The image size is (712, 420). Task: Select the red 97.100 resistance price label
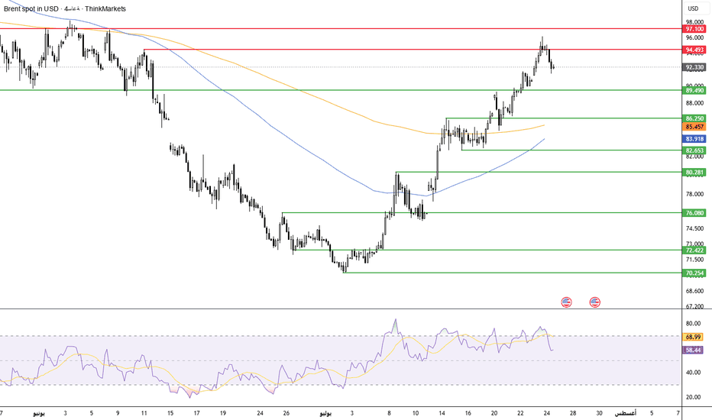coord(694,29)
